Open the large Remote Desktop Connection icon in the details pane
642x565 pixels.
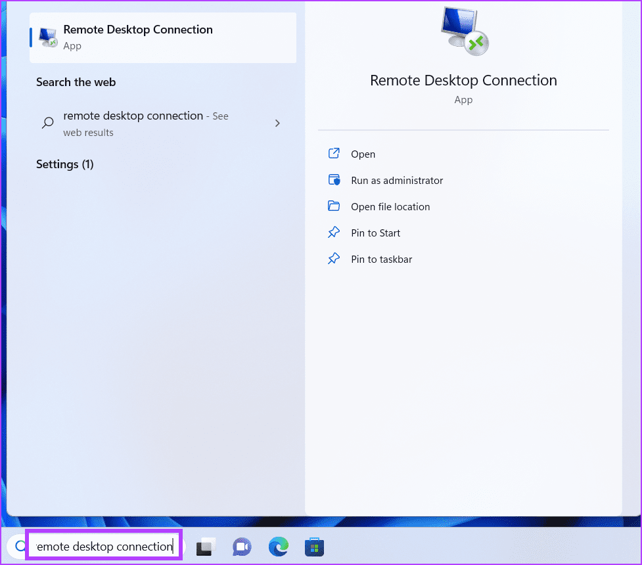click(465, 31)
